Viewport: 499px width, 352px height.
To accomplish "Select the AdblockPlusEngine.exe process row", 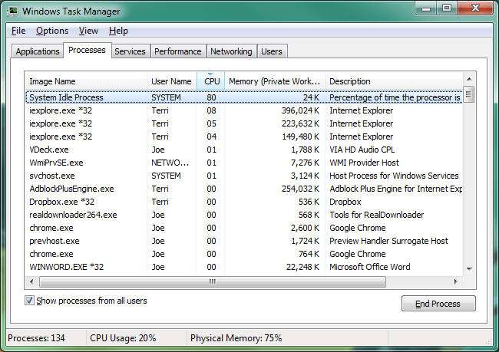I will click(x=244, y=189).
